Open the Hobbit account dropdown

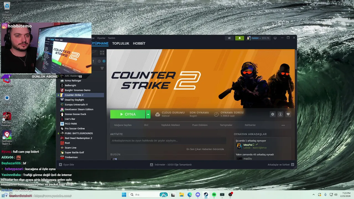(x=256, y=38)
